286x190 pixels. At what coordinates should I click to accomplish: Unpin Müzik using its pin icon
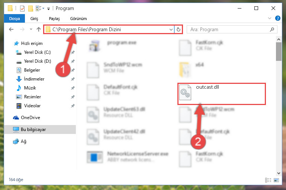tap(73, 88)
